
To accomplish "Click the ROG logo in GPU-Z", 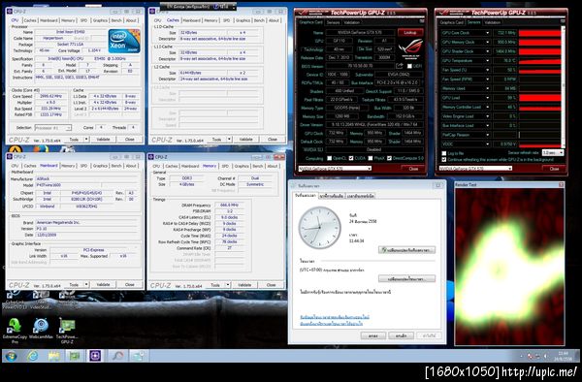I will pyautogui.click(x=410, y=48).
